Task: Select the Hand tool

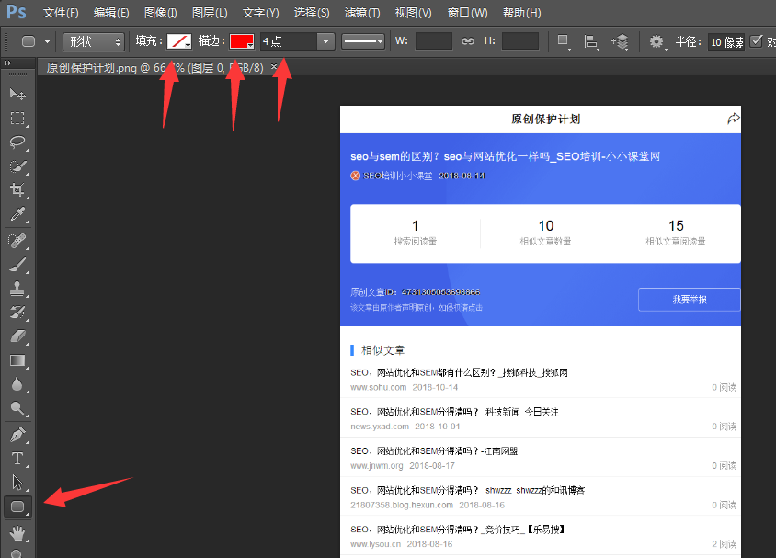Action: [17, 533]
